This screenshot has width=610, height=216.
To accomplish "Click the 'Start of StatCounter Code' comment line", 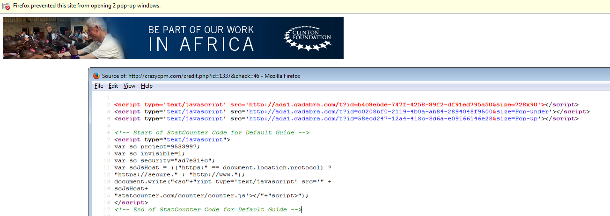I will coord(212,132).
